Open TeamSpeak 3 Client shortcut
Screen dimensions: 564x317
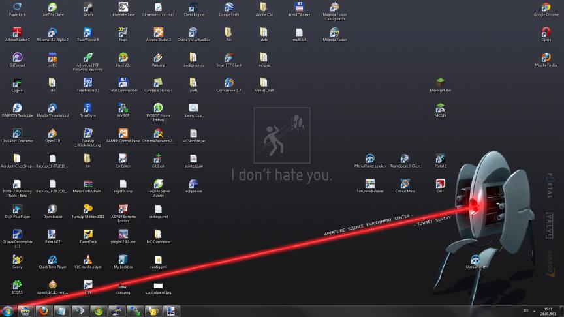pyautogui.click(x=405, y=160)
